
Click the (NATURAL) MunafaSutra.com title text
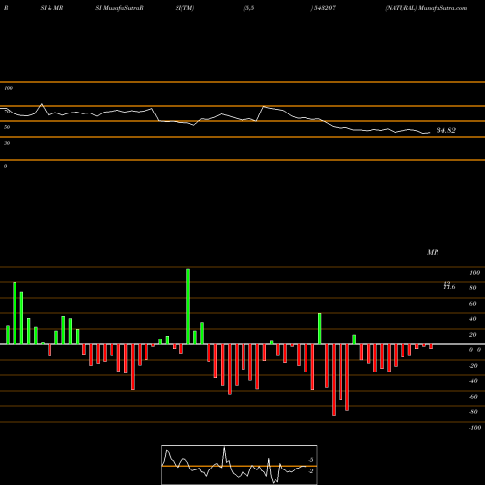[426, 8]
